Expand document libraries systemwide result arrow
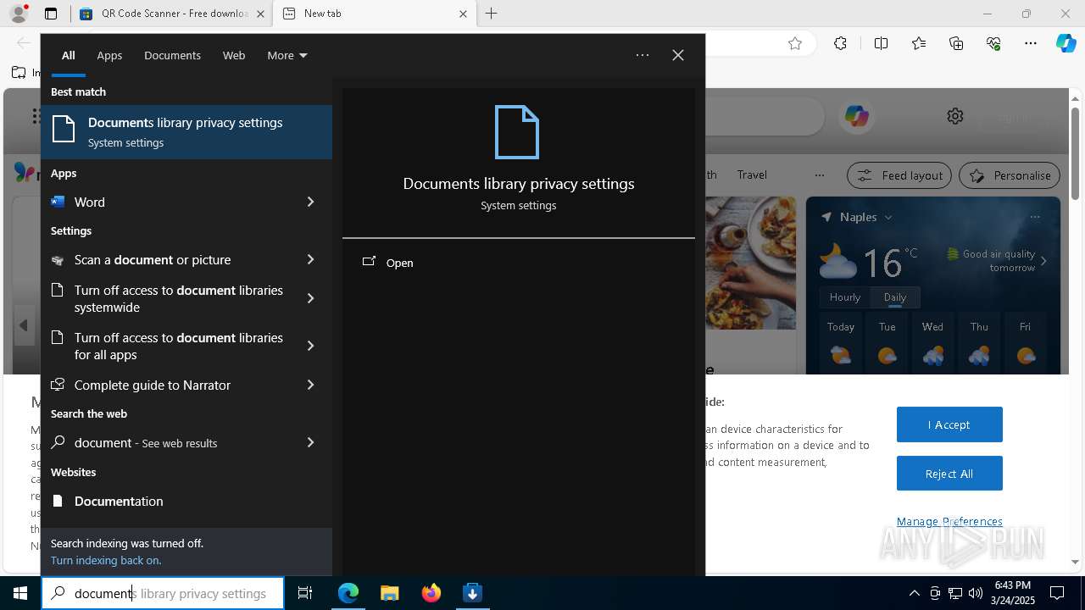 coord(310,298)
